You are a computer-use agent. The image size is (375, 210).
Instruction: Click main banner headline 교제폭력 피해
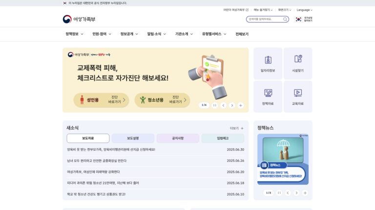pos(97,68)
